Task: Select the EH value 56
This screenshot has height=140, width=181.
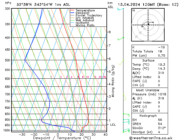Action: pyautogui.click(x=160, y=120)
